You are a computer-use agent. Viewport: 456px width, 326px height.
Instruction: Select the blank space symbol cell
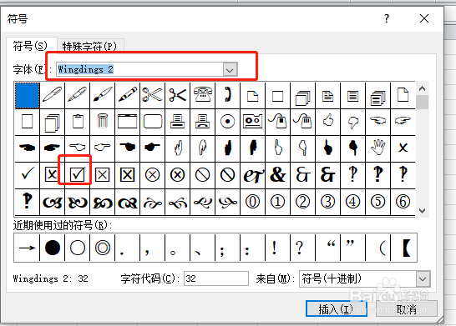coord(28,96)
